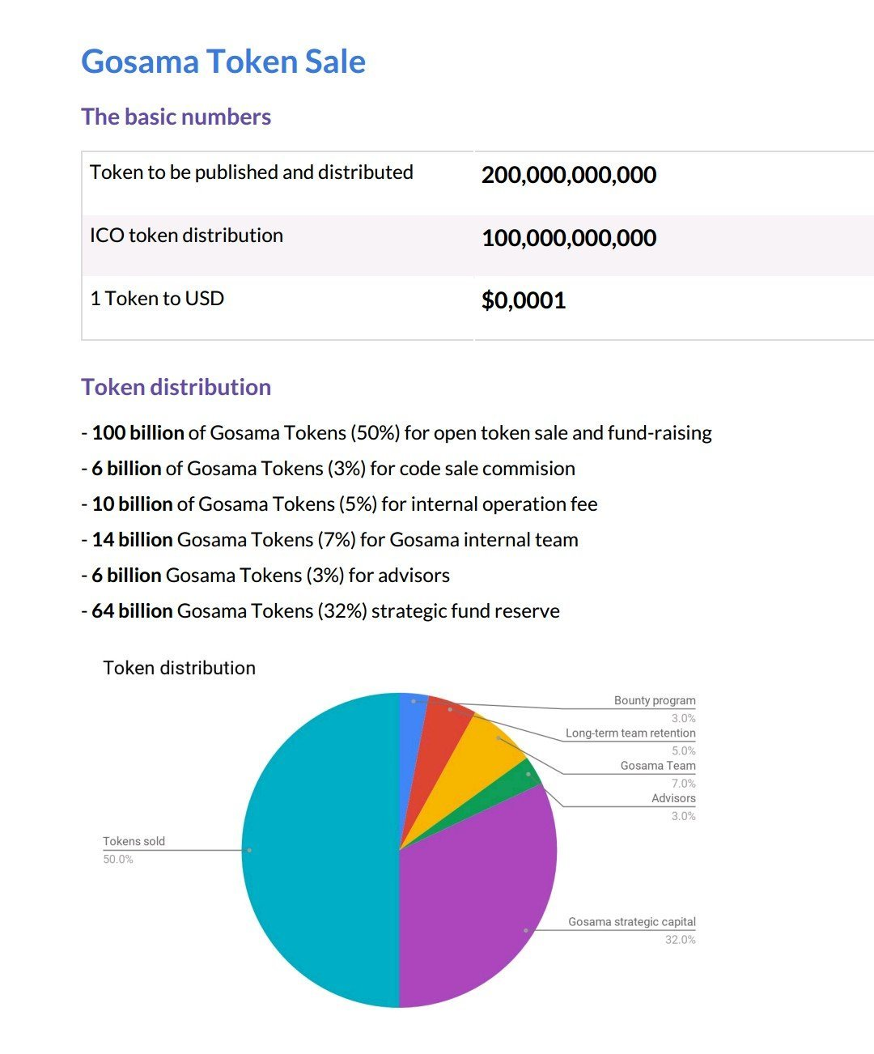The image size is (874, 1054).
Task: Click The basic numbers heading
Action: coord(176,117)
